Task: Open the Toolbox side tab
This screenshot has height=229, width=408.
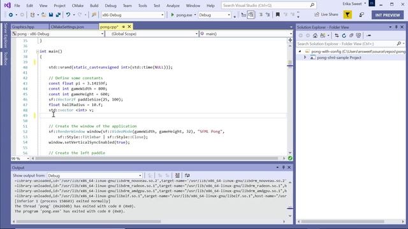Action: coord(6,59)
